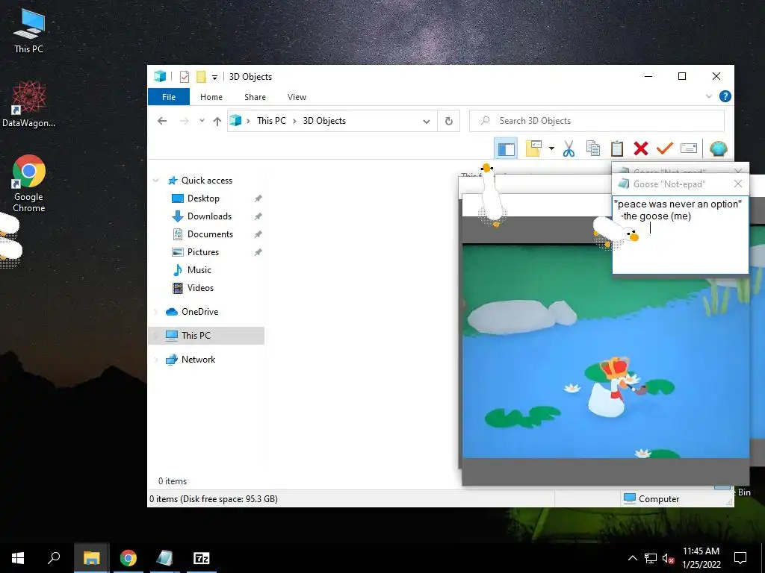
Task: Unpin Pictures using its pin icon
Action: 258,252
